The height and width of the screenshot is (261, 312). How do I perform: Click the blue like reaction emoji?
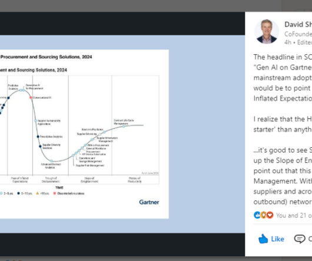pyautogui.click(x=257, y=215)
